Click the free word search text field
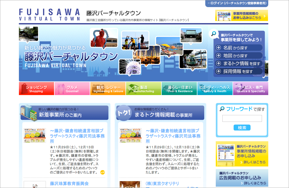Screen dimensions: 289x188 click(242, 118)
